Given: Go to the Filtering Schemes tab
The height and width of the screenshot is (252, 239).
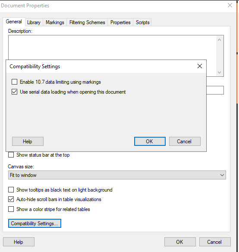Looking at the screenshot, I should pos(87,22).
